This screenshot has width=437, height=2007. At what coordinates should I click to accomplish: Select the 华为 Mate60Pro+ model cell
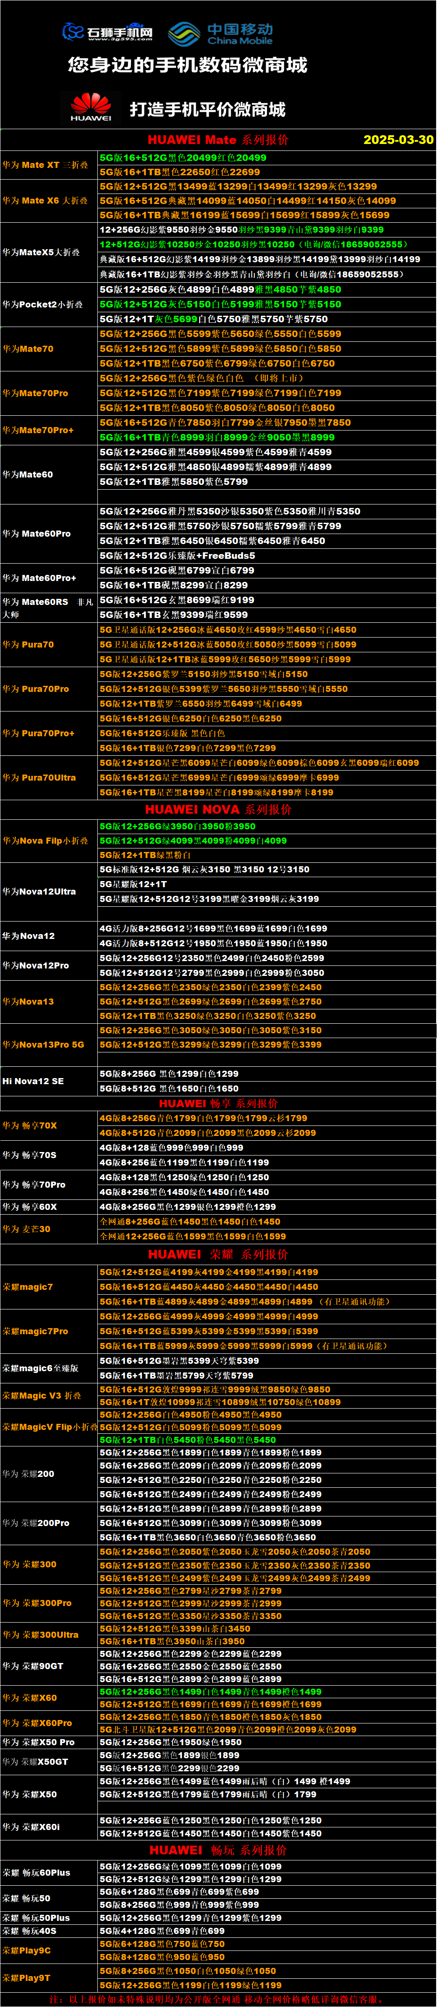pos(49,578)
